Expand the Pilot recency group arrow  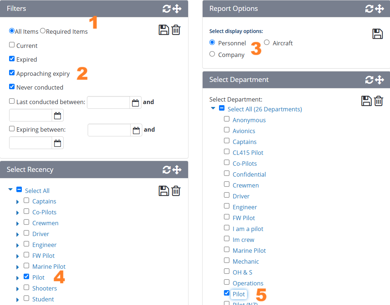point(17,278)
